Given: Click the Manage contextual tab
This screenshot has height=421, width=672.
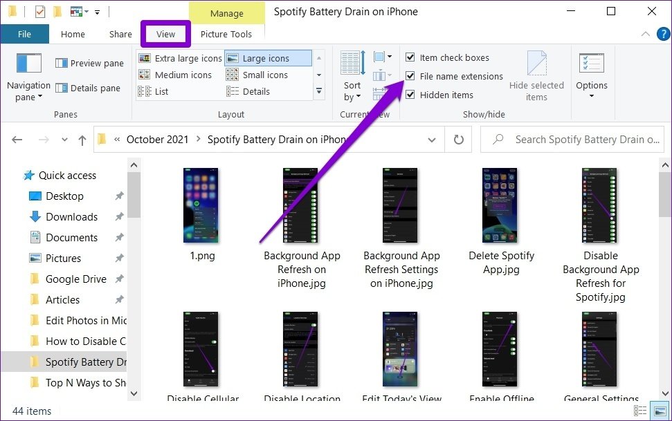Looking at the screenshot, I should 227,13.
